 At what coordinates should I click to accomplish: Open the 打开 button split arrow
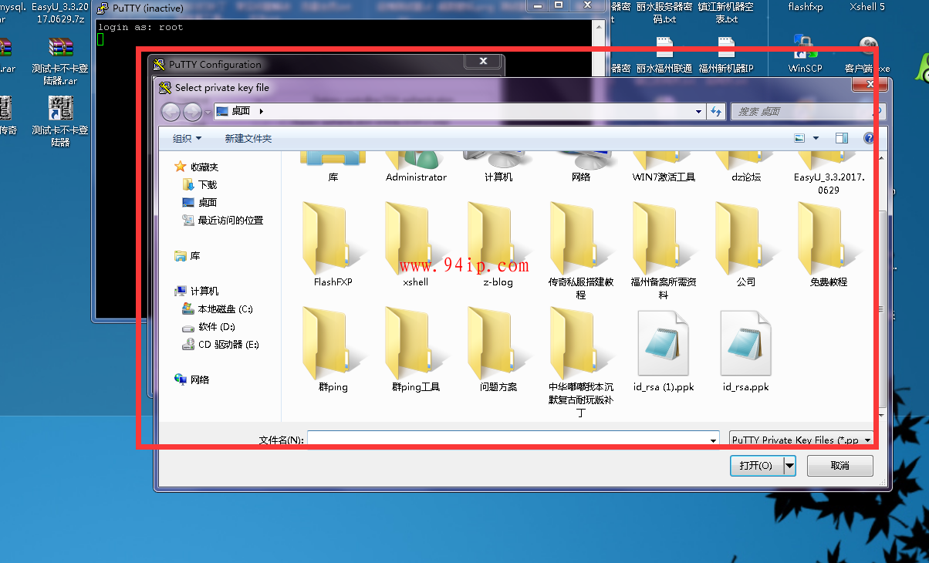tap(789, 466)
